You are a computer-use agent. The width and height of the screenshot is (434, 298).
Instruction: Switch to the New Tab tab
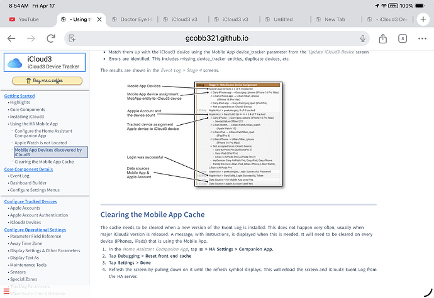[x=331, y=19]
